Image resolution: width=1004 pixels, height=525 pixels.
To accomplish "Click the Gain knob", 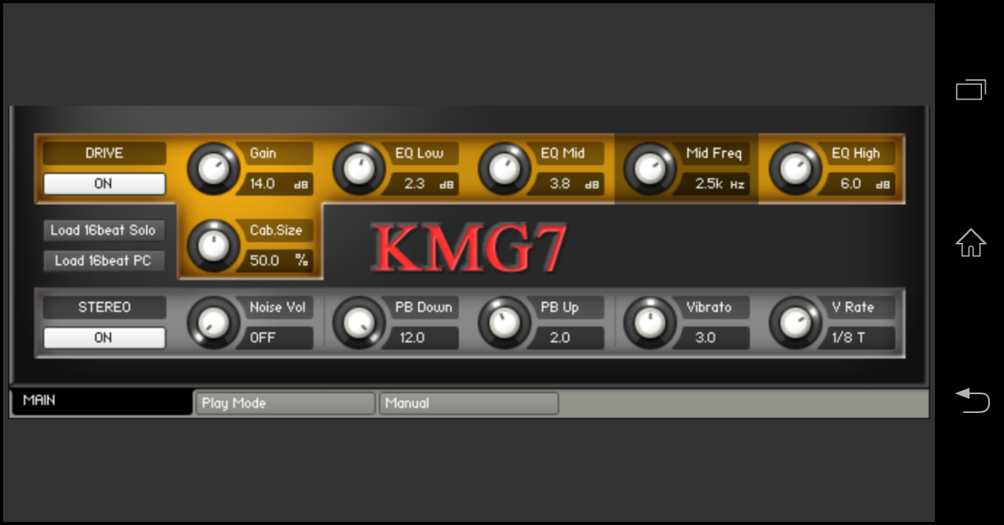I will click(x=213, y=168).
